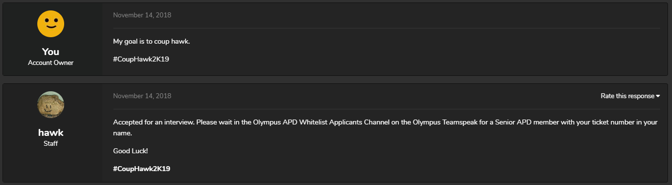Click the Accepted for an interview sentence
672x185 pixels.
pyautogui.click(x=154, y=122)
